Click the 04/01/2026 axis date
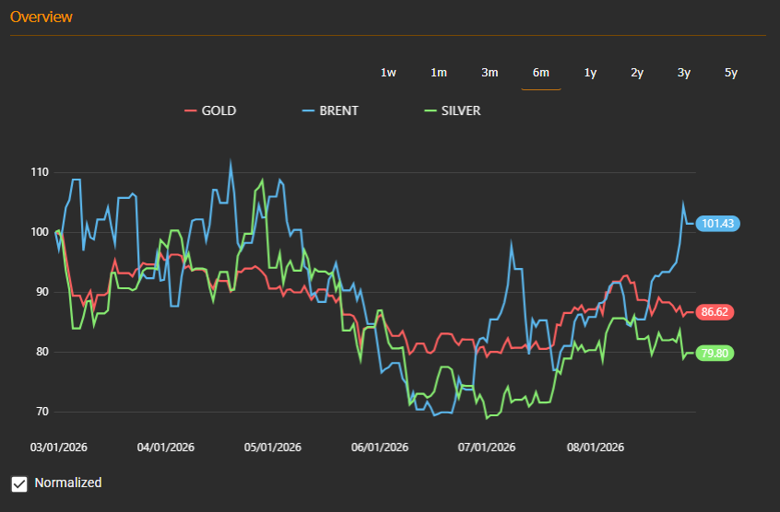The image size is (780, 512). (x=166, y=448)
